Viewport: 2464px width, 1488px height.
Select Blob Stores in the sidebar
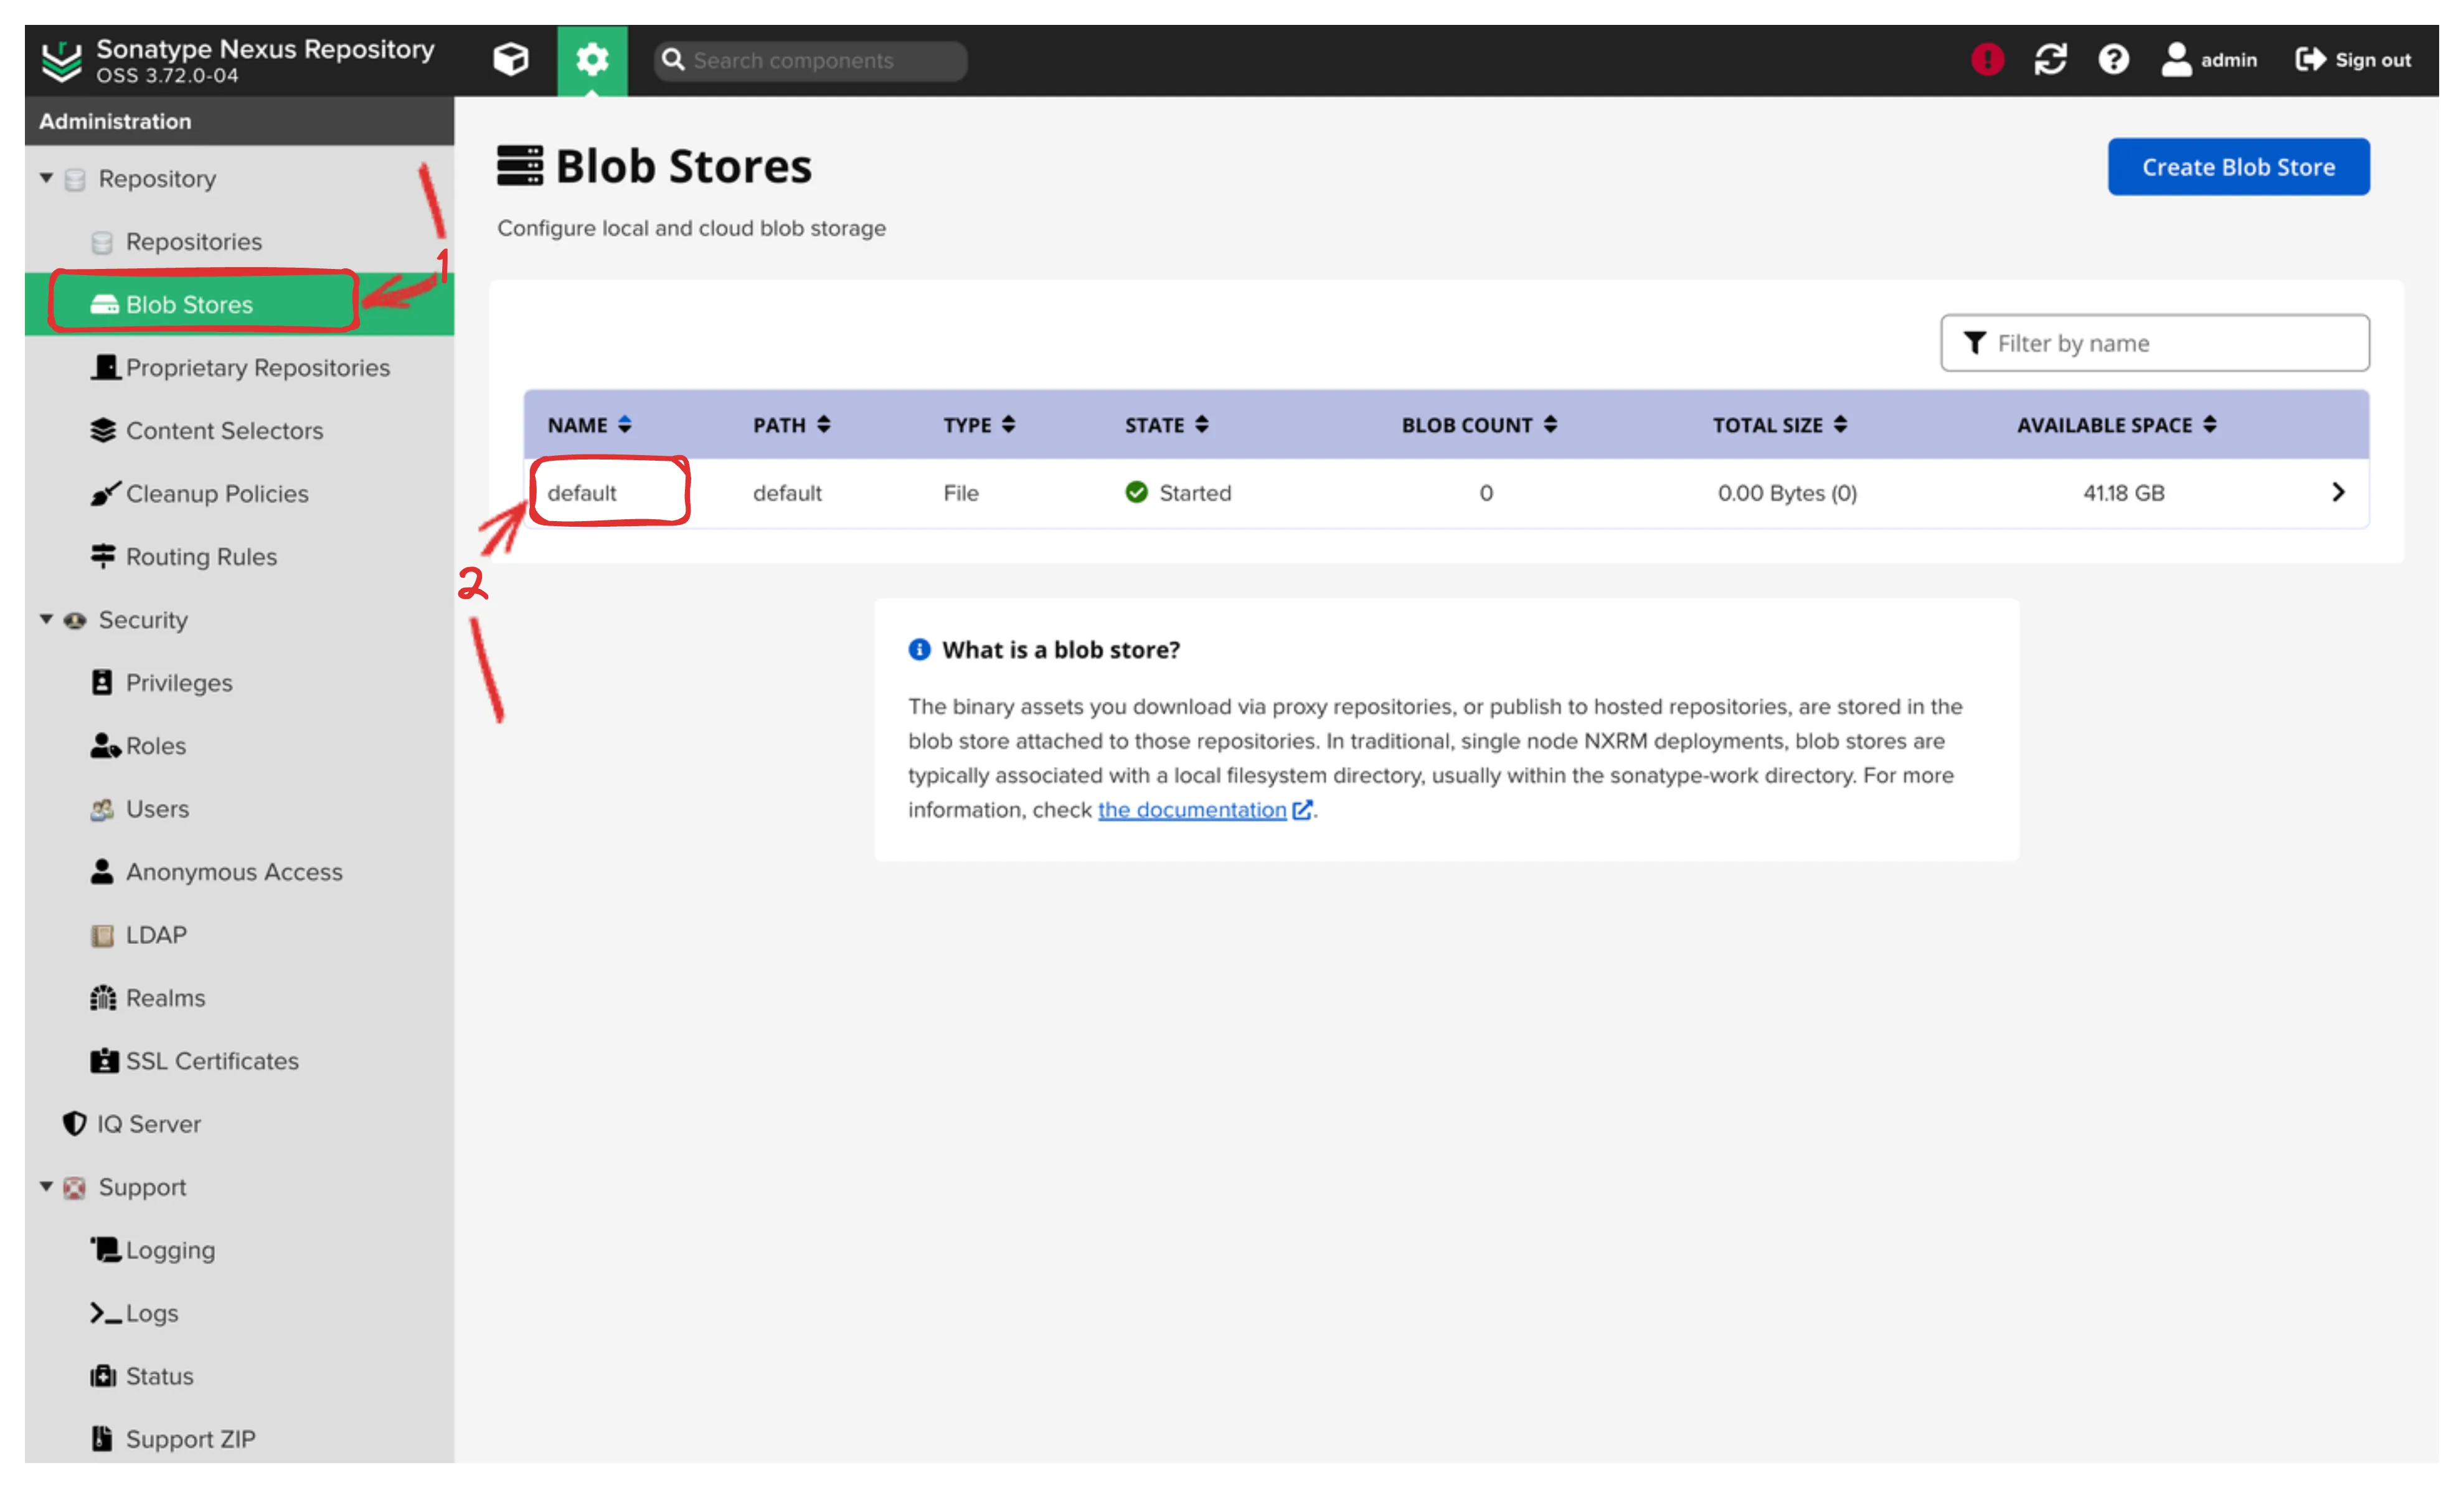[189, 305]
